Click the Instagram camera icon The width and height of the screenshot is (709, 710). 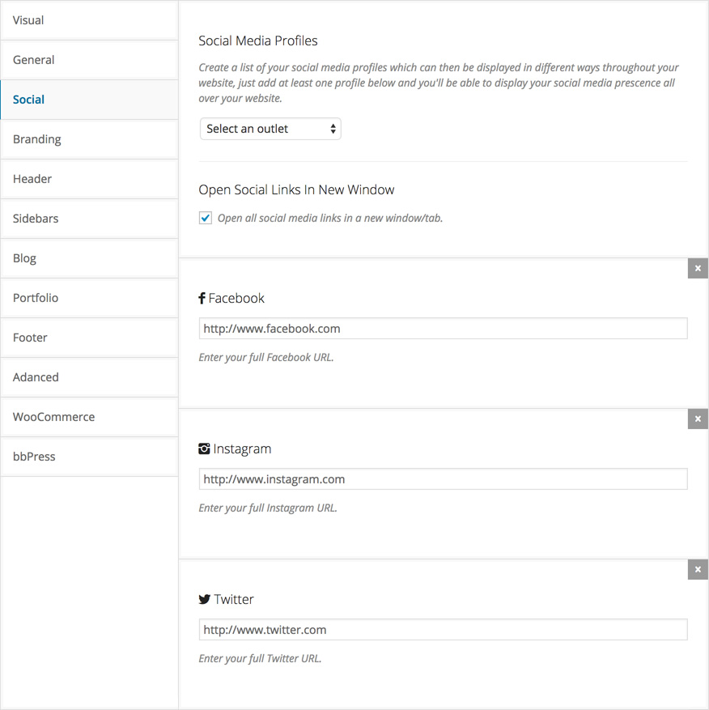tap(204, 449)
